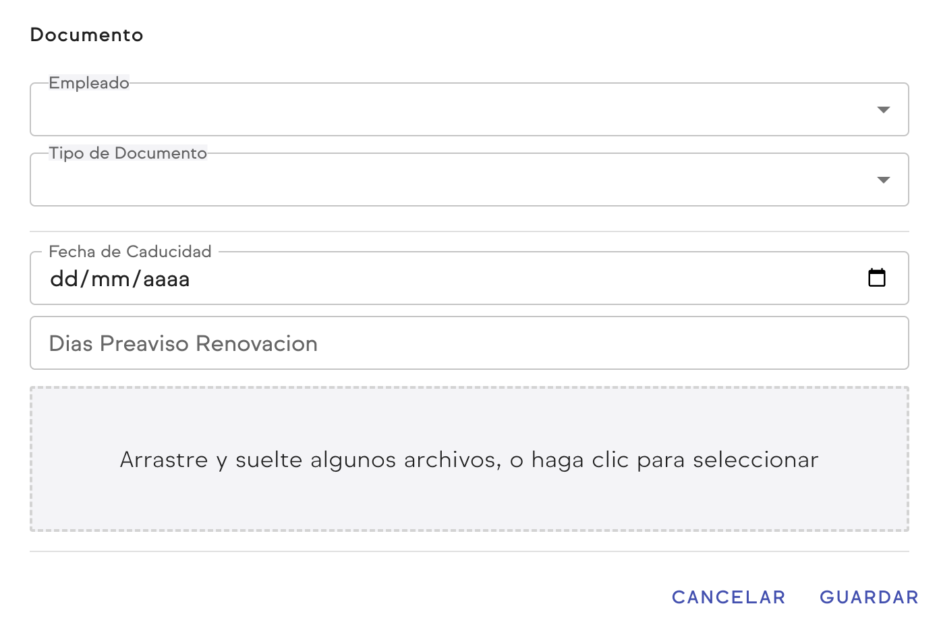Screen dimensions: 939x629
Task: Click the Empleado field label
Action: tap(89, 83)
